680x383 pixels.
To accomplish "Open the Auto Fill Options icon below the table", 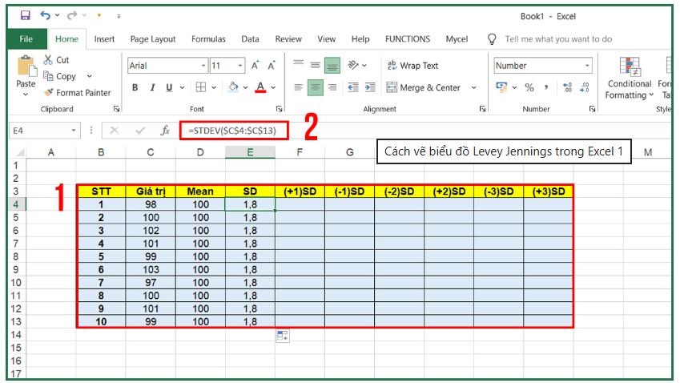I will (x=283, y=336).
